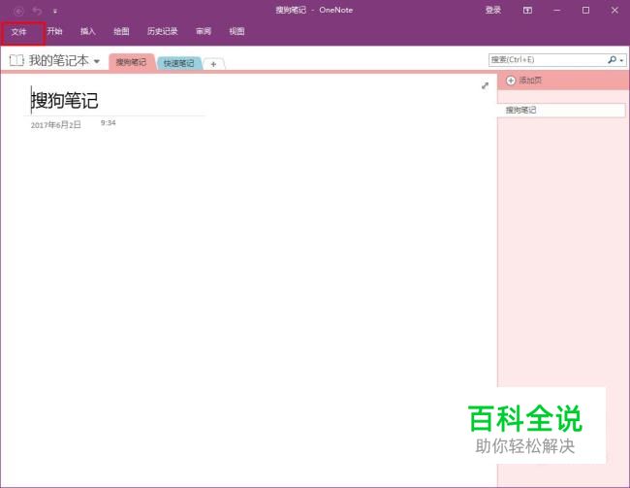The width and height of the screenshot is (630, 488).
Task: Click the date 2017年6月2日
Action: 56,125
